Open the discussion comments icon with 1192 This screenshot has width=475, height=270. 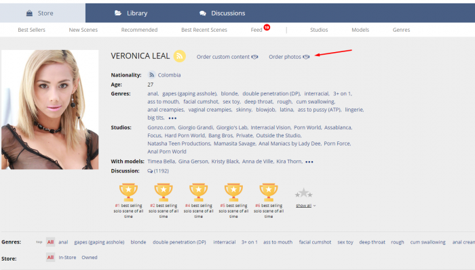pyautogui.click(x=150, y=171)
